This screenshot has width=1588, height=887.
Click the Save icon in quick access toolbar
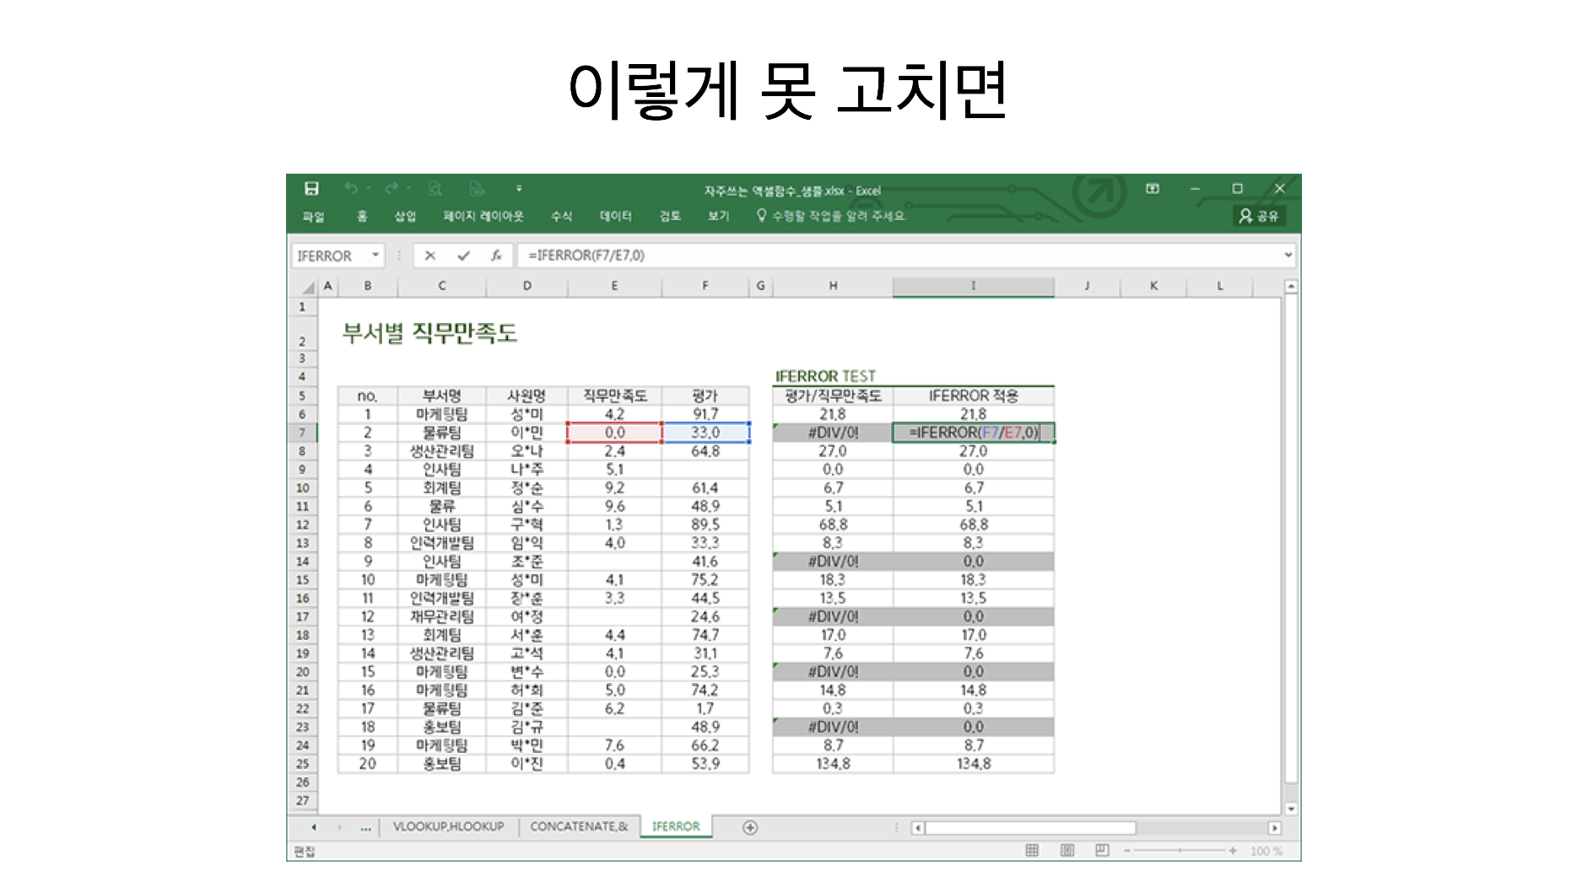(x=311, y=188)
